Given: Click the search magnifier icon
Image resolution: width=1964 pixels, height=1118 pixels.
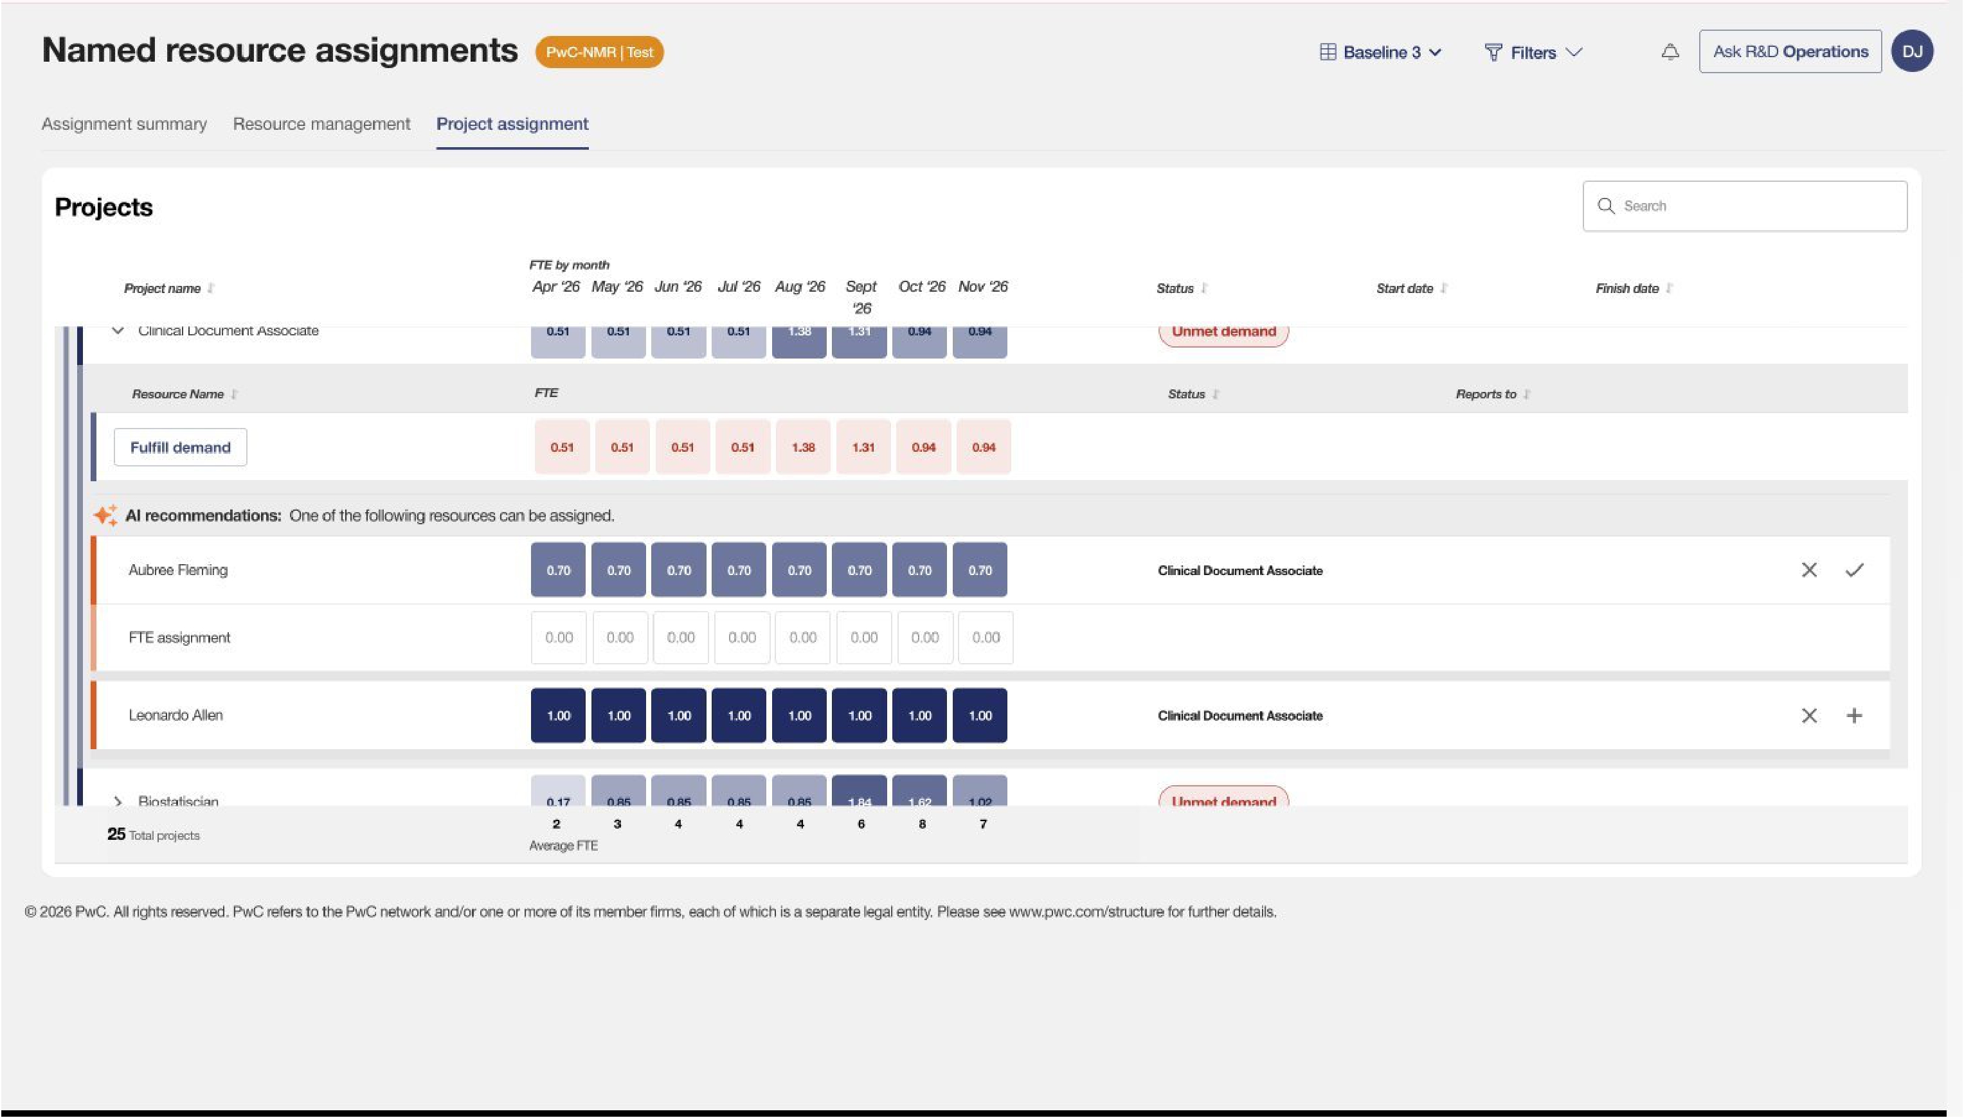Looking at the screenshot, I should pyautogui.click(x=1605, y=206).
